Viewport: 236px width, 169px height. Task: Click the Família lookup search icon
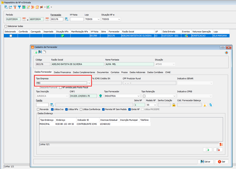(52, 105)
